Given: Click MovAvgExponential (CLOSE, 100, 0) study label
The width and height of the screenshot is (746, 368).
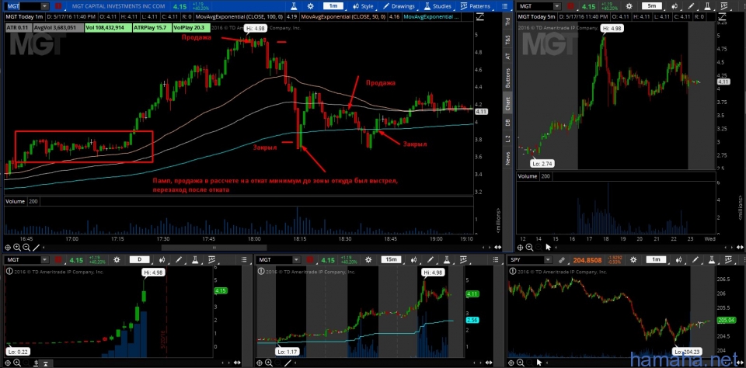Looking at the screenshot, I should pyautogui.click(x=240, y=17).
